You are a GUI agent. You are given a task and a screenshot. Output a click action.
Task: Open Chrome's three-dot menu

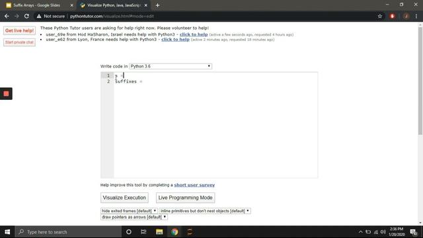coord(416,16)
